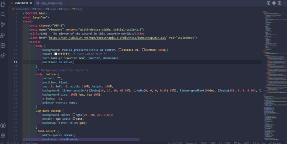Switch to the index.html tab
The width and height of the screenshot is (287, 144).
(21, 3)
